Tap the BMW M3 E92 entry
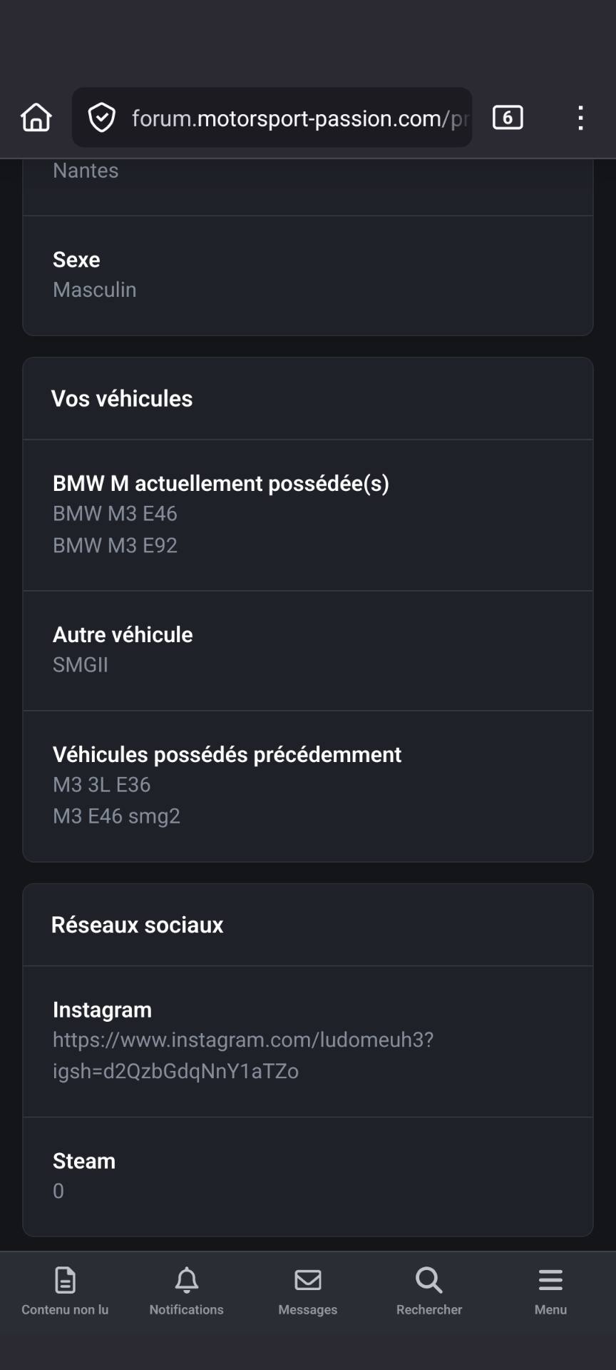 115,545
